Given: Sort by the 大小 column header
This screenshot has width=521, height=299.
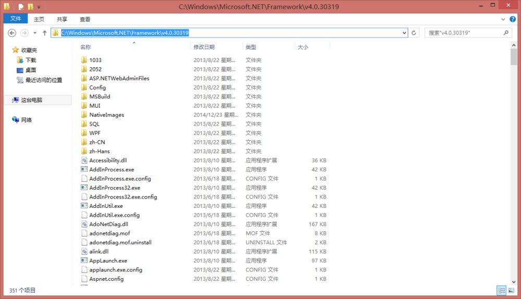Looking at the screenshot, I should pyautogui.click(x=303, y=47).
